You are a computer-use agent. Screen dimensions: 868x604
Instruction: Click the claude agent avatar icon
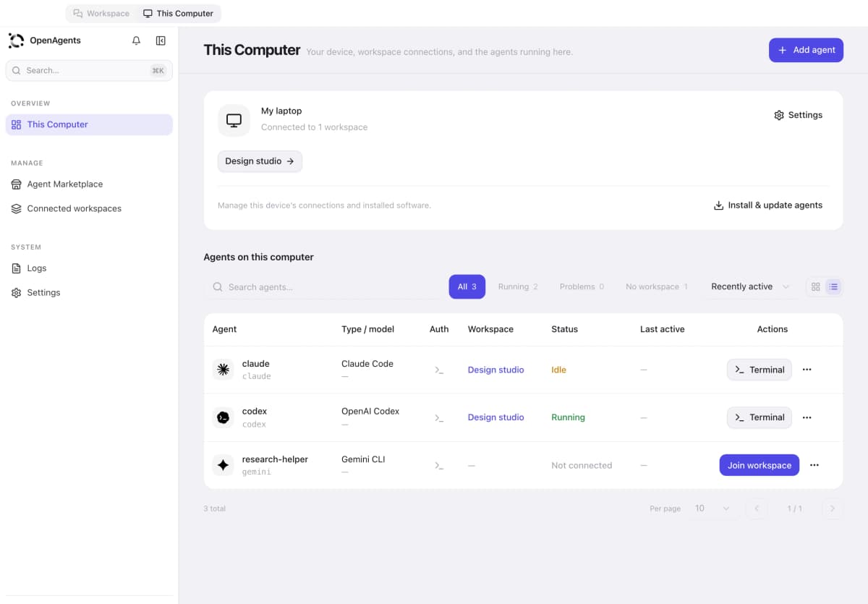[x=224, y=370]
